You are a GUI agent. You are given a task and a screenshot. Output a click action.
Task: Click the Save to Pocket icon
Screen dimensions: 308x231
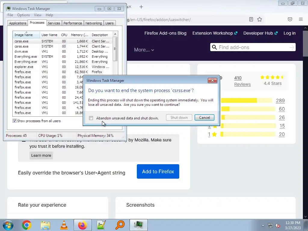point(290,19)
